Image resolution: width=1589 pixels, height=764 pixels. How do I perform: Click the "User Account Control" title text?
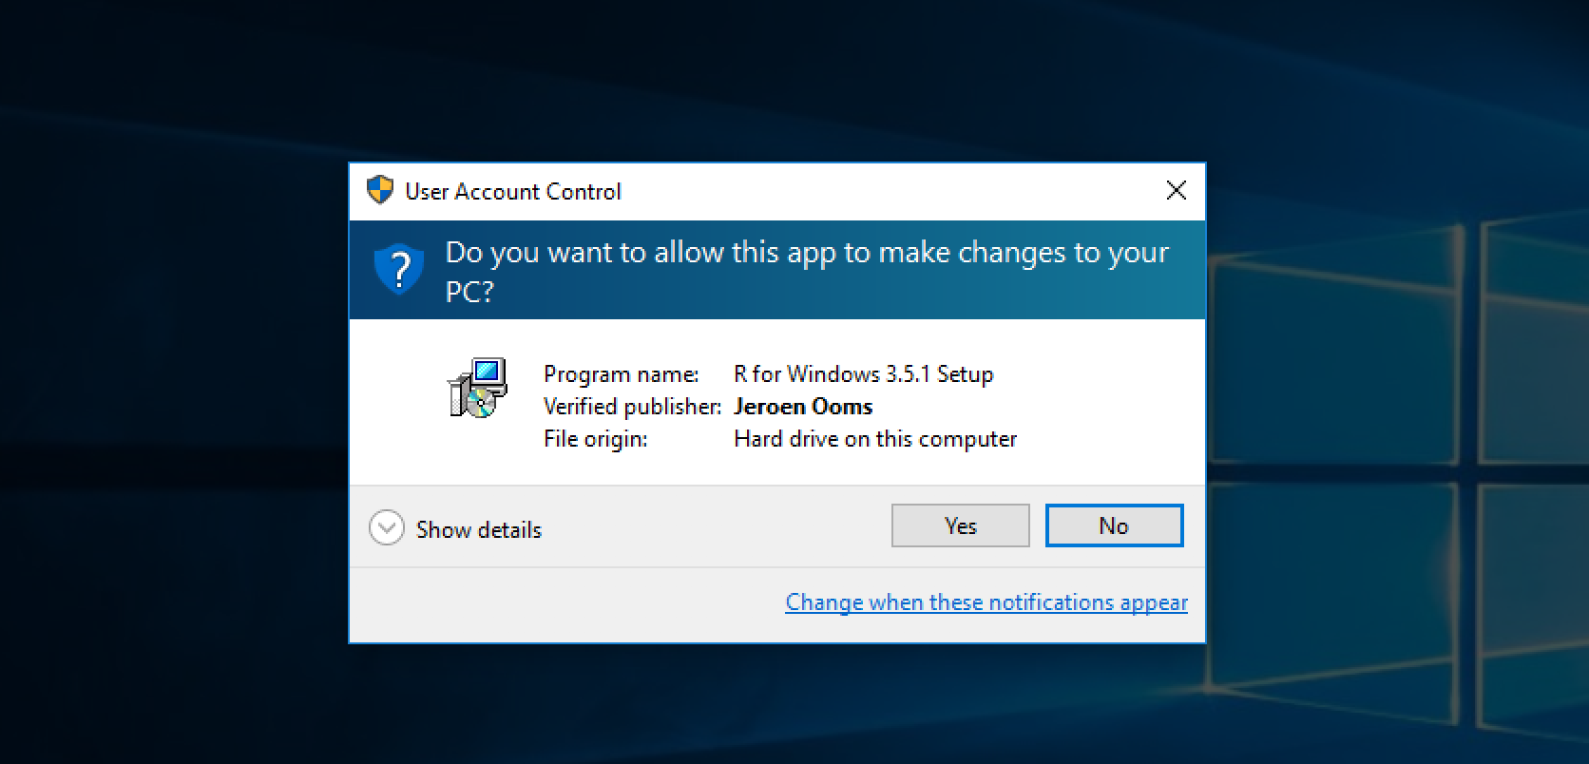(x=512, y=192)
